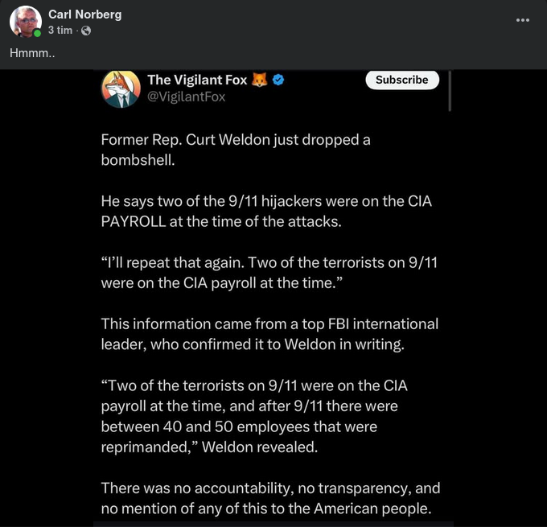Viewport: 547px width, 527px height.
Task: Click the blue verified checkmark badge
Action: [278, 80]
